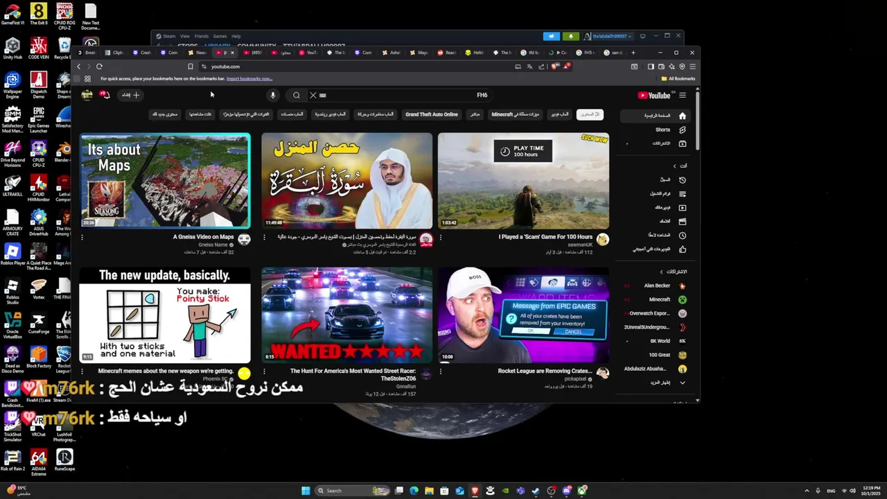Expand show more subscriptions chevron
The image size is (887, 499).
683,383
